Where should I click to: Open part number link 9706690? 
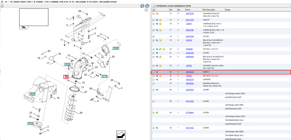[x=189, y=49]
